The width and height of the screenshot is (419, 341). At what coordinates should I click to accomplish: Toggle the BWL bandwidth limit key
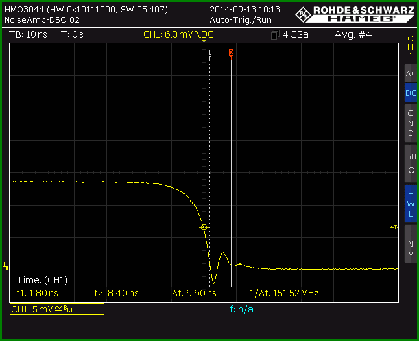411,204
